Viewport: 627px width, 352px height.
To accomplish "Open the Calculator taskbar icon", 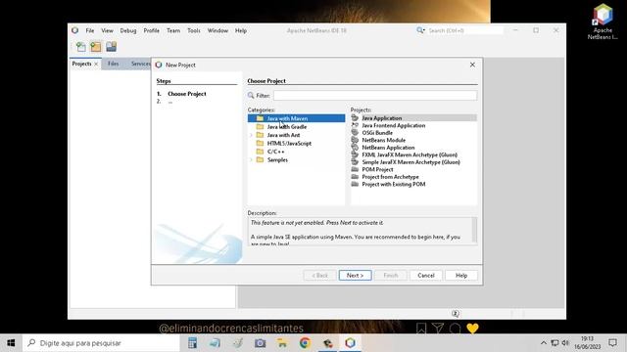I will pyautogui.click(x=192, y=343).
